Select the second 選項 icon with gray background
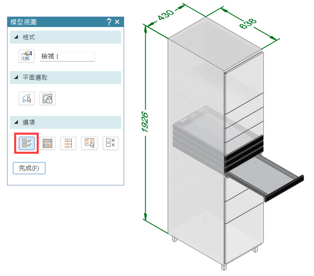 click(x=47, y=143)
